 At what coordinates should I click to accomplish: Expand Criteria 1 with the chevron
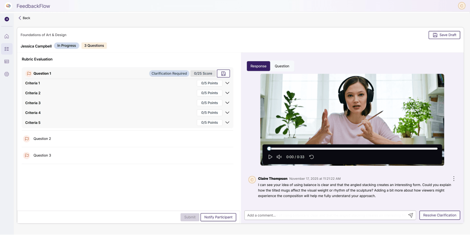(x=227, y=83)
